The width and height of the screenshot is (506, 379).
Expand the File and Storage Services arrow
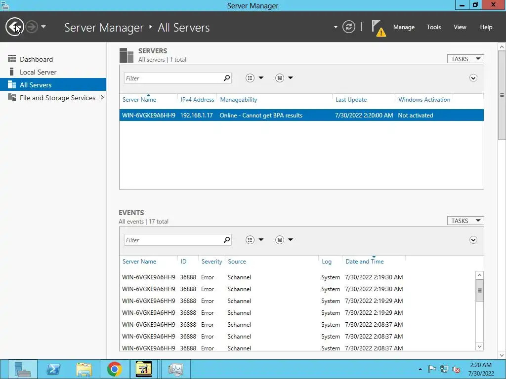[x=102, y=97]
